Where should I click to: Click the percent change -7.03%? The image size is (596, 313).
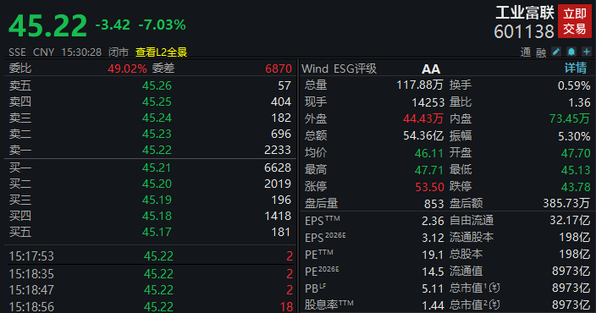click(163, 25)
